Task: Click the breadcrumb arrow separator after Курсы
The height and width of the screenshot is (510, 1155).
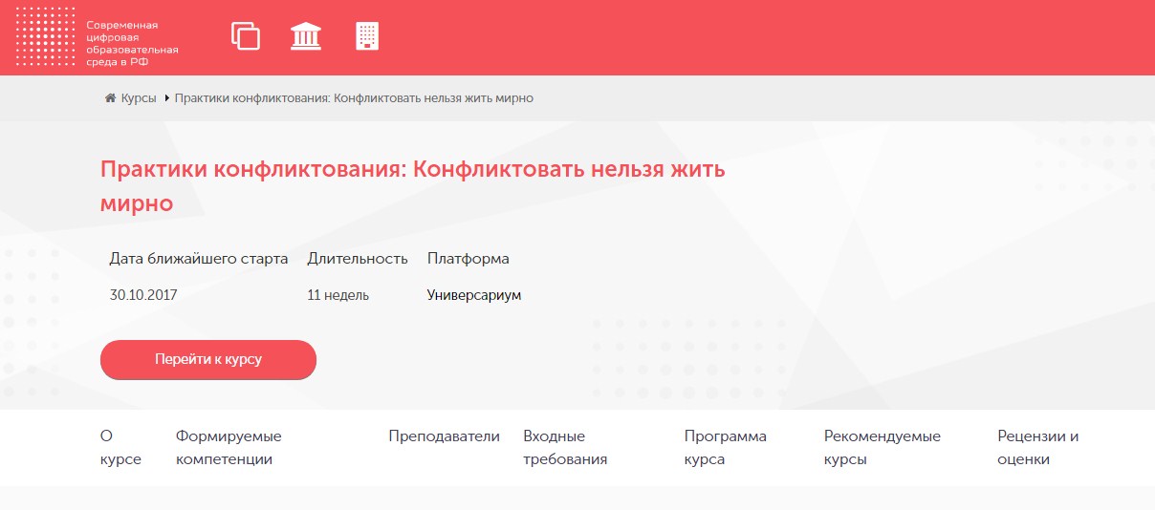Action: tap(167, 98)
